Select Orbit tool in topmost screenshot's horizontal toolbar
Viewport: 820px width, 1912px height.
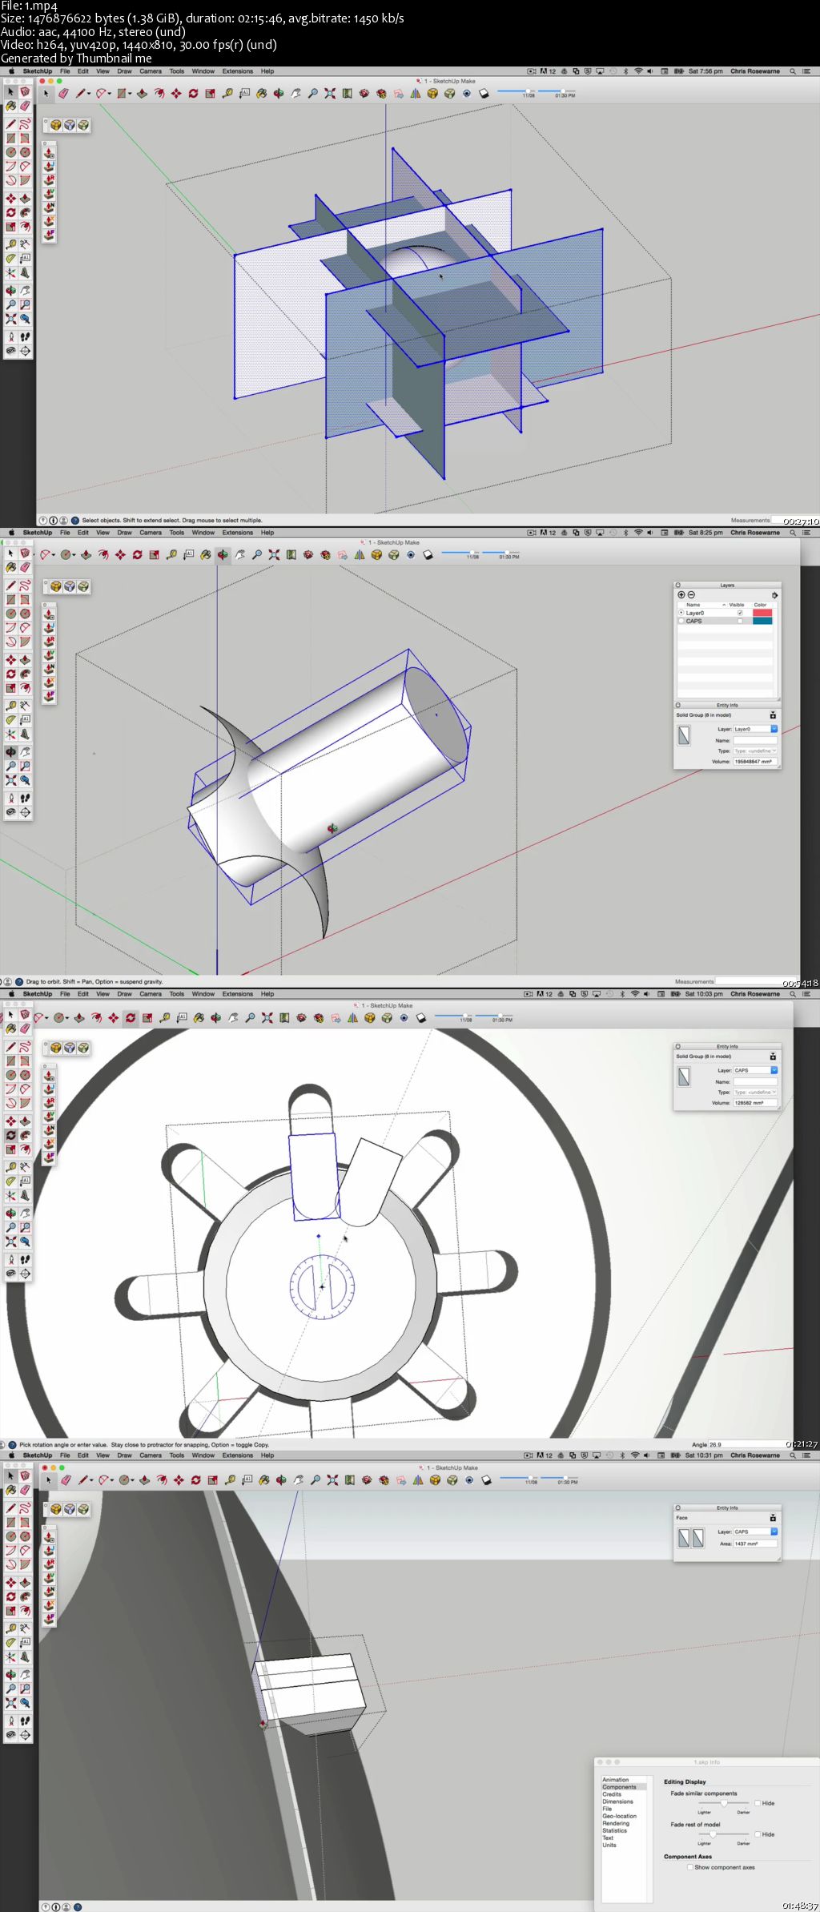(279, 94)
